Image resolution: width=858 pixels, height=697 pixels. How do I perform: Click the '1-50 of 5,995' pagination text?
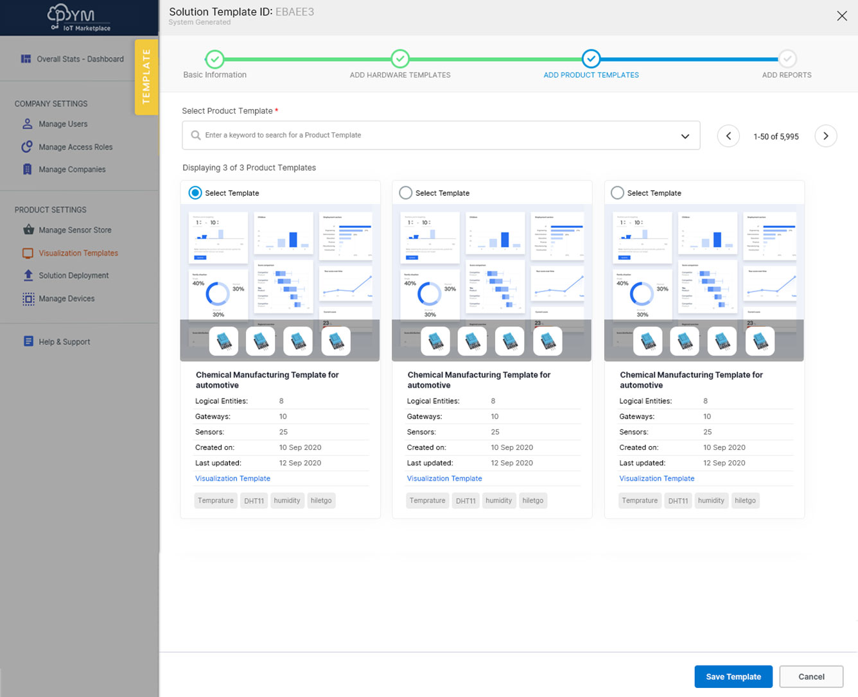click(776, 137)
